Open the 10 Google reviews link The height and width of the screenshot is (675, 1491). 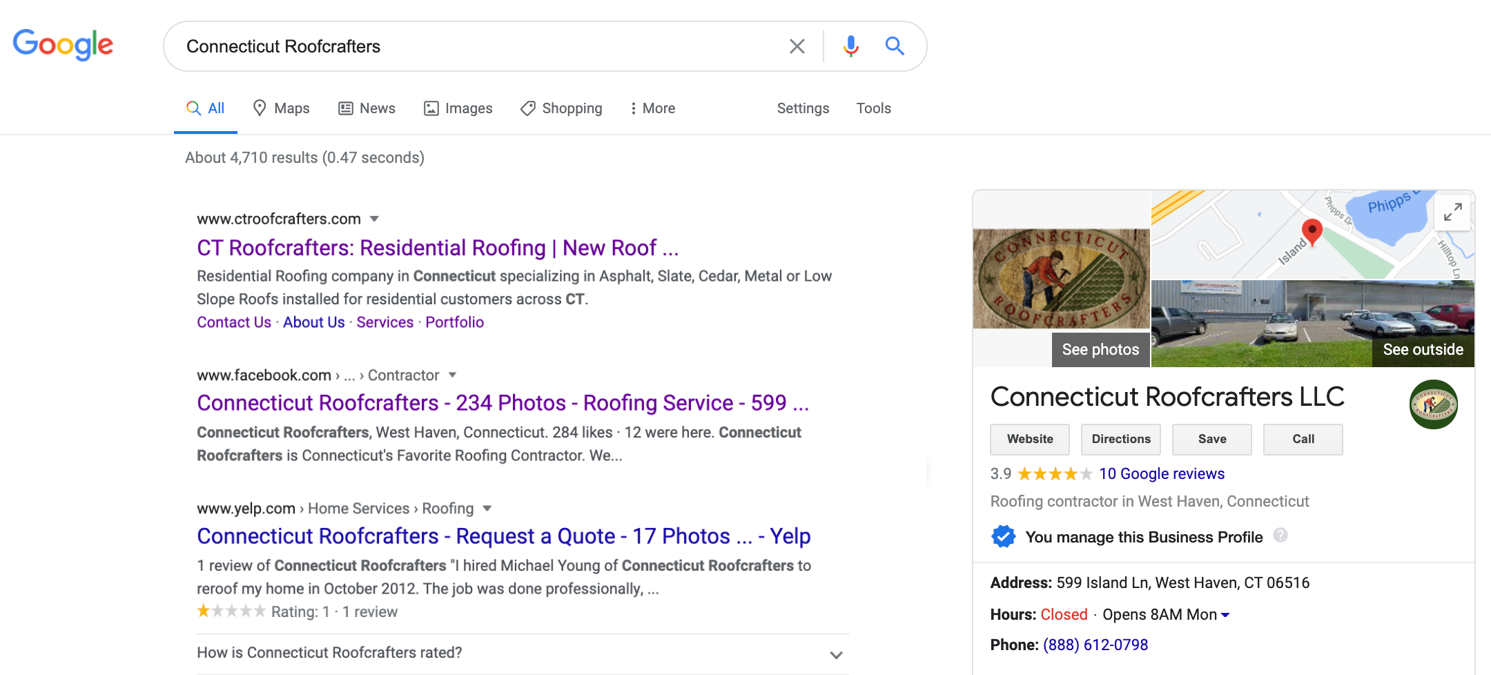[x=1162, y=474]
